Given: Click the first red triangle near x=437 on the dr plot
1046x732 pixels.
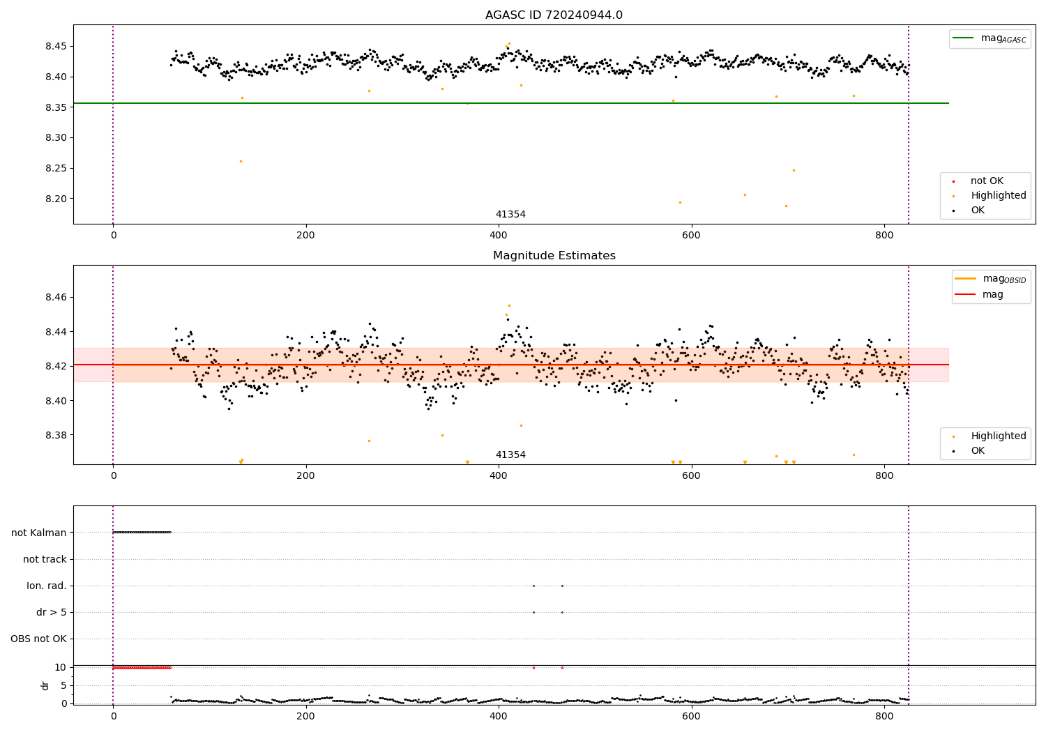Looking at the screenshot, I should 533,667.
